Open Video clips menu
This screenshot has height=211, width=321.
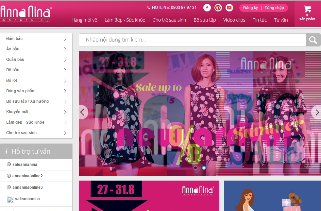234,20
